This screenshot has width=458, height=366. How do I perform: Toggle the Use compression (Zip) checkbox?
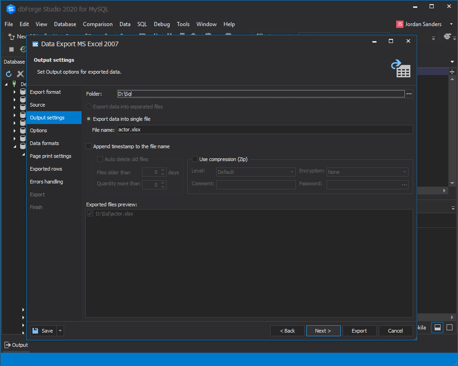coord(195,159)
